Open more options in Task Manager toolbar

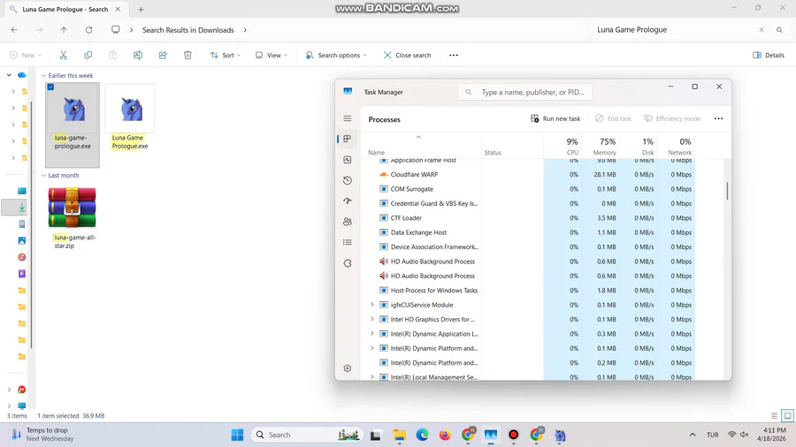pyautogui.click(x=718, y=118)
